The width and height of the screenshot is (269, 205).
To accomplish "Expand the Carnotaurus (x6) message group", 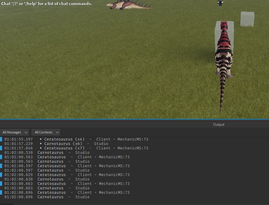I will pyautogui.click(x=40, y=143).
